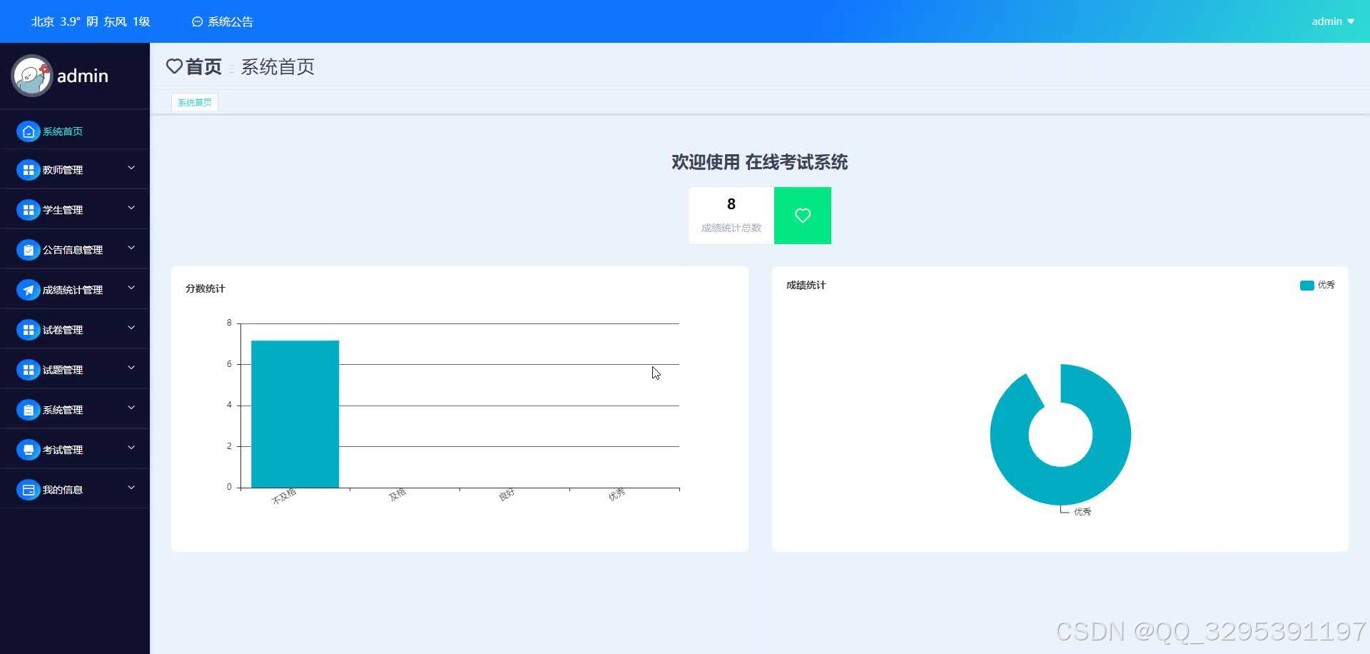Toggle the 优秀 legend swatch on pie chart
The image size is (1370, 654).
(1306, 285)
